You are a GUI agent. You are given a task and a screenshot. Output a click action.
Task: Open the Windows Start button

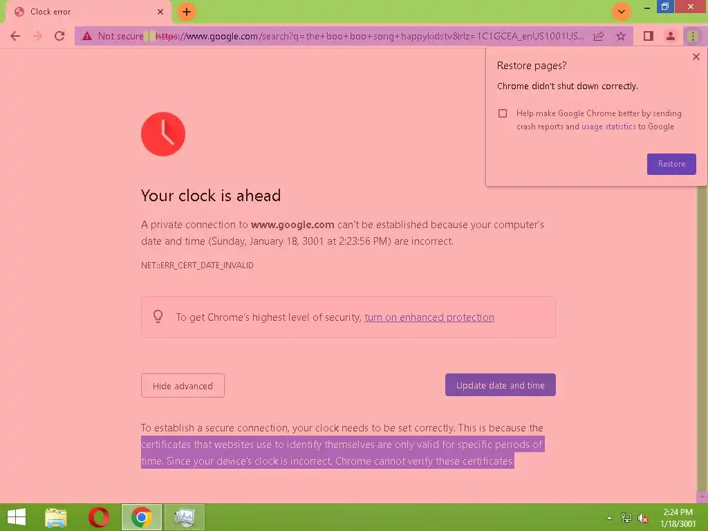(17, 517)
